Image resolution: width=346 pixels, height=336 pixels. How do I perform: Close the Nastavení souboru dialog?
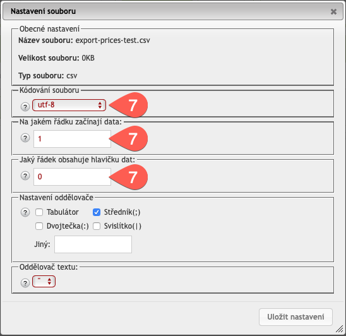pos(333,11)
